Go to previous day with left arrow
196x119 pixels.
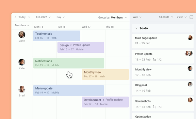(15, 17)
